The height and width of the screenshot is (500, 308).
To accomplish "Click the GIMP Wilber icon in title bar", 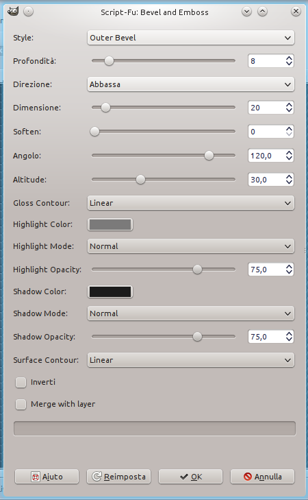I will 13,12.
